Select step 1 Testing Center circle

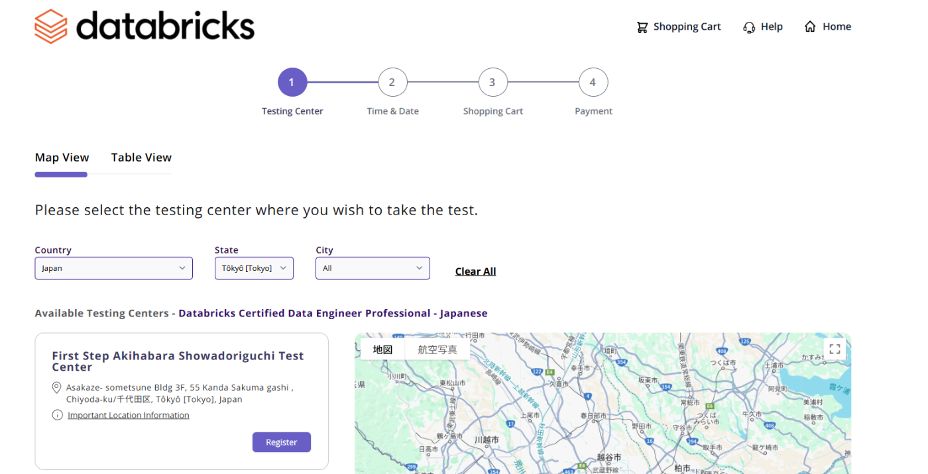[292, 83]
